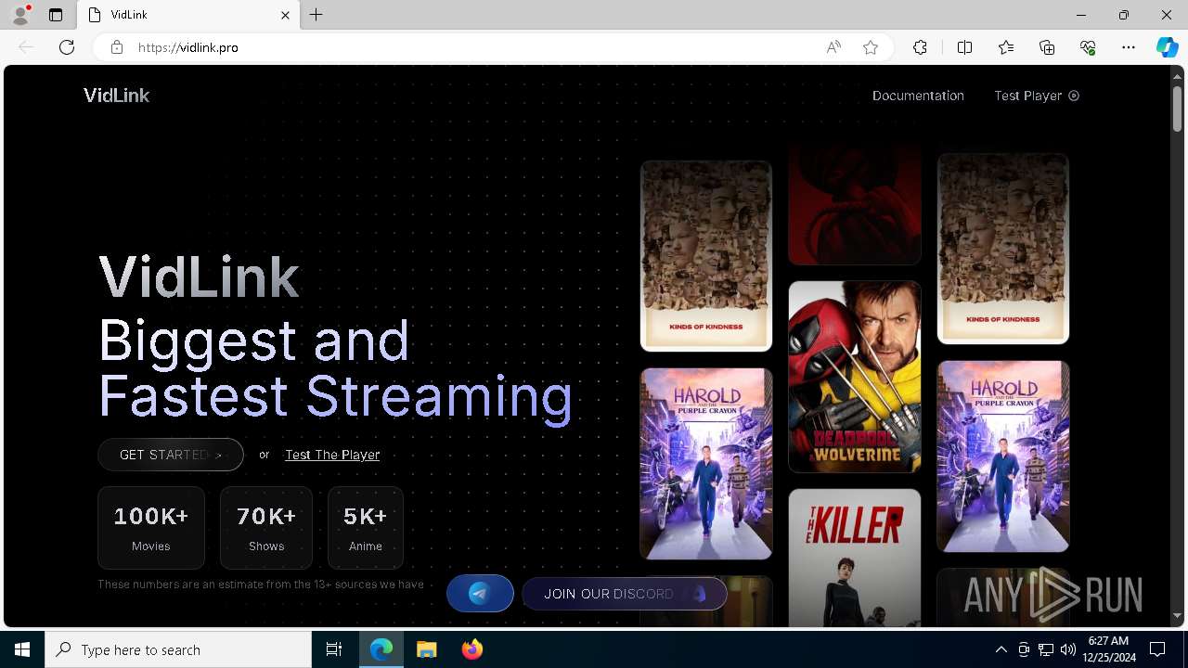Screen dimensions: 1188x668
Task: Open the tab actions menu icon
Action: pyautogui.click(x=56, y=15)
